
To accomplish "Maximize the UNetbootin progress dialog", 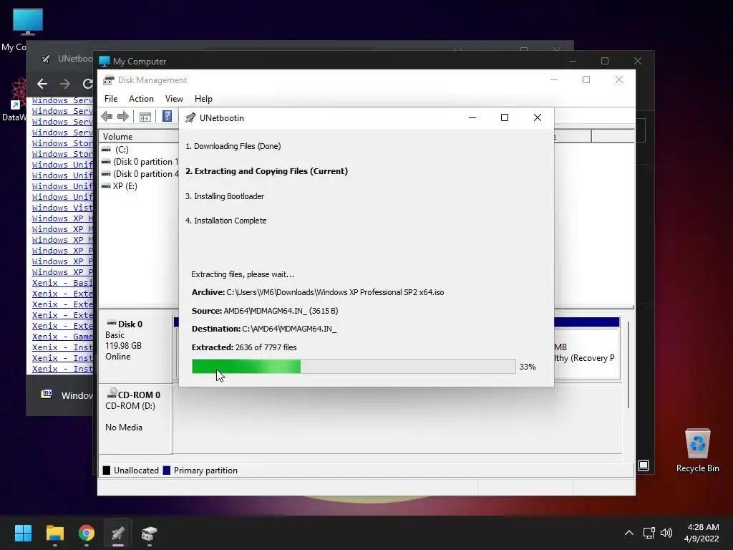I will 505,117.
